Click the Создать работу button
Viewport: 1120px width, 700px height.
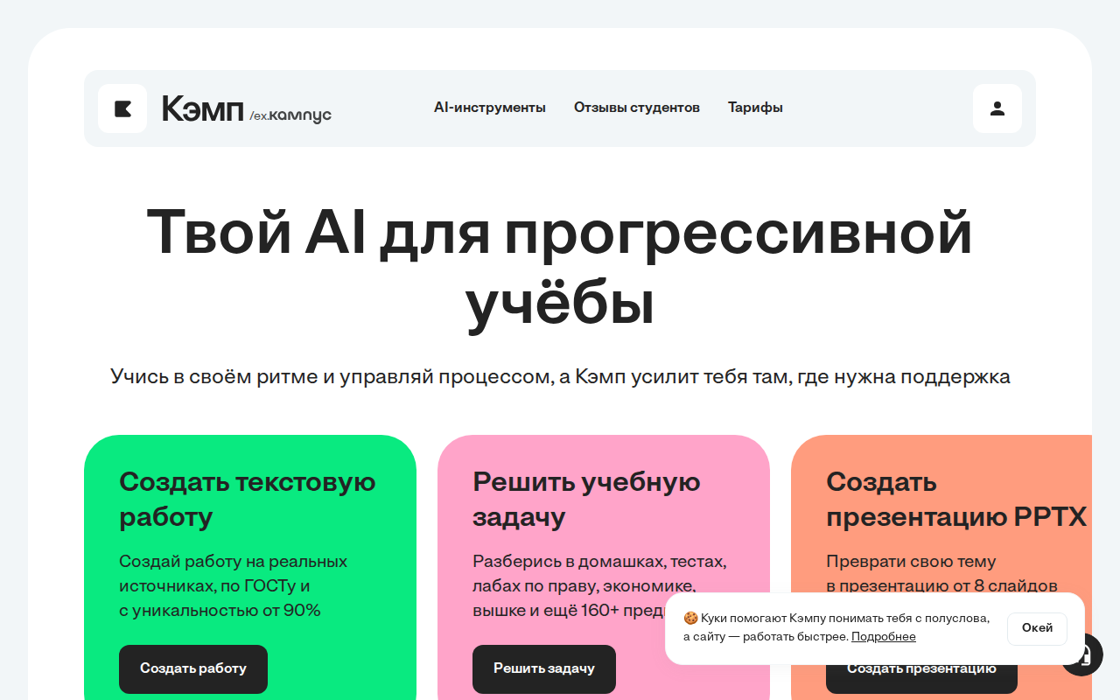point(193,668)
